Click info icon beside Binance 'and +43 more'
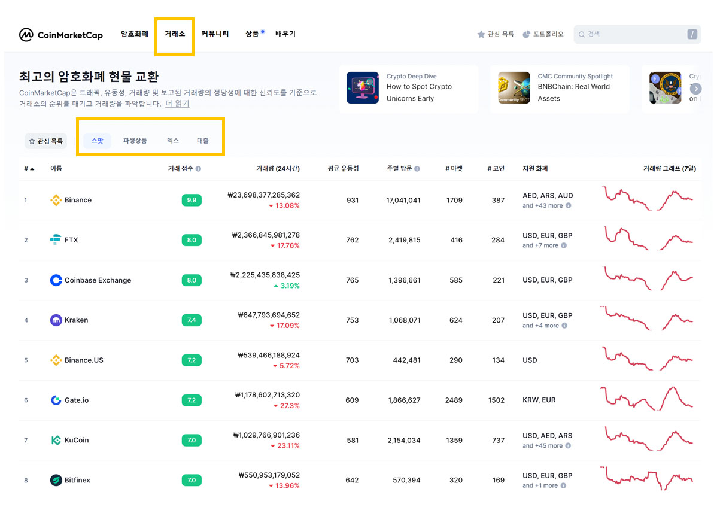 (x=568, y=205)
